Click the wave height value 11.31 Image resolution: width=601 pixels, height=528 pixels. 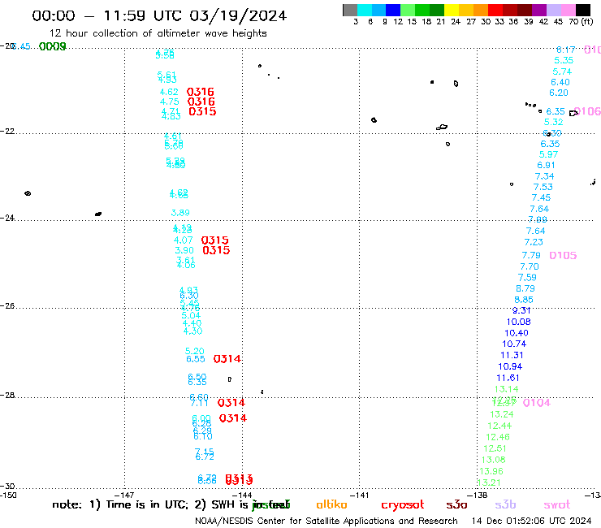(512, 356)
